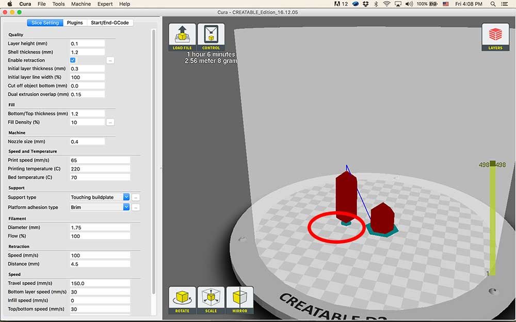Open the File menu
This screenshot has height=322, width=516.
click(x=41, y=4)
